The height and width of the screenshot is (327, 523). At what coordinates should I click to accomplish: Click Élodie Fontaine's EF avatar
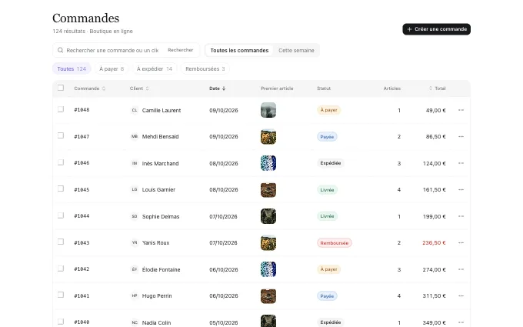pyautogui.click(x=135, y=269)
